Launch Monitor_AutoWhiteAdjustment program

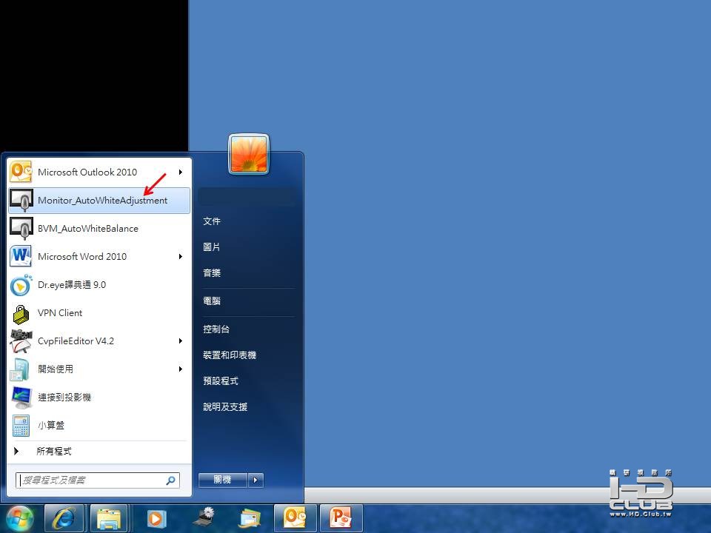[x=99, y=201]
